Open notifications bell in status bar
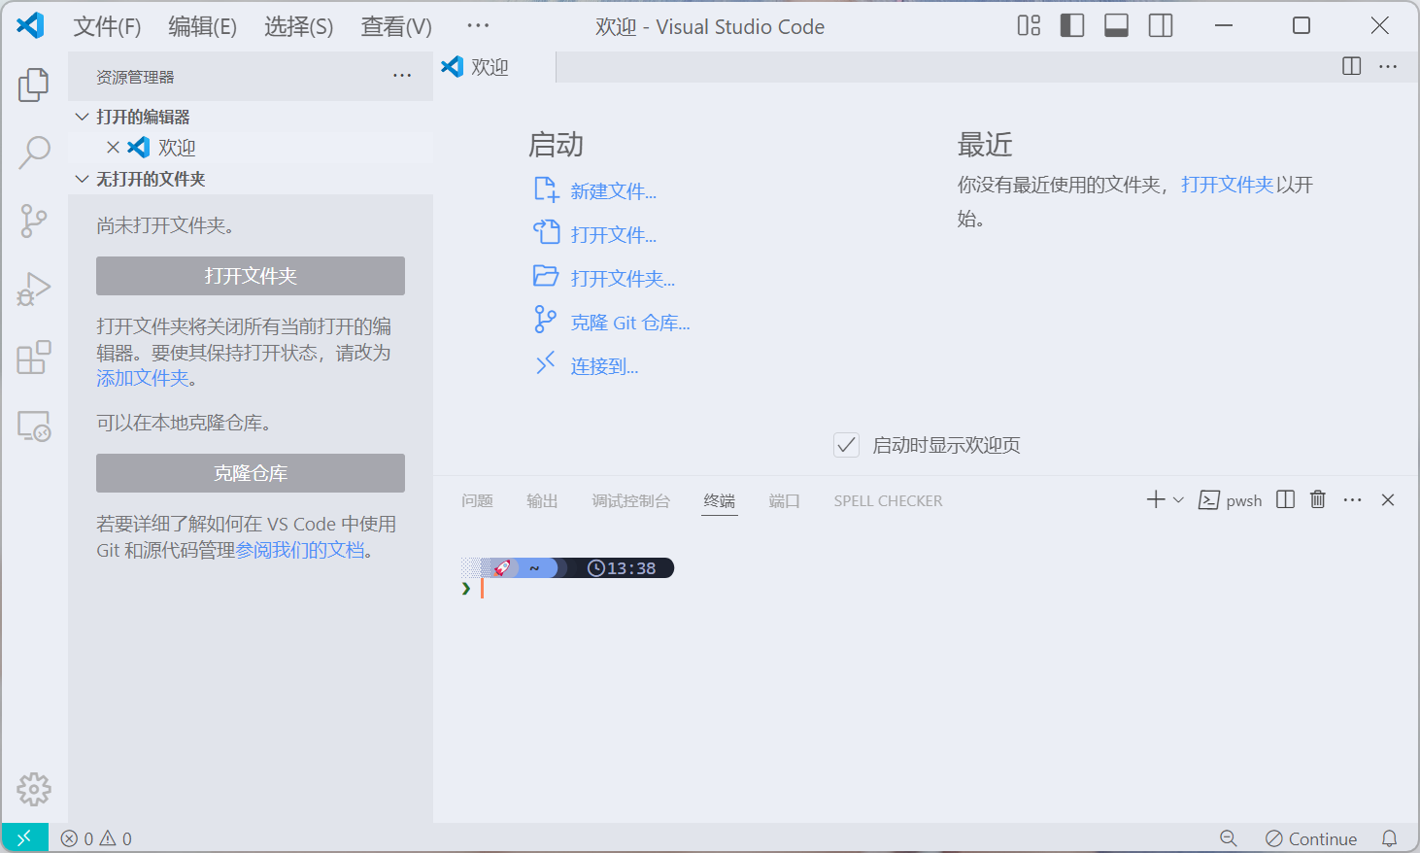Screen dimensions: 1420x853 (1390, 838)
